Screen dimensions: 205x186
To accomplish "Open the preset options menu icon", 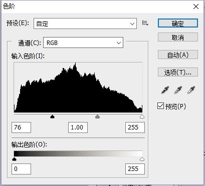I will [145, 23].
